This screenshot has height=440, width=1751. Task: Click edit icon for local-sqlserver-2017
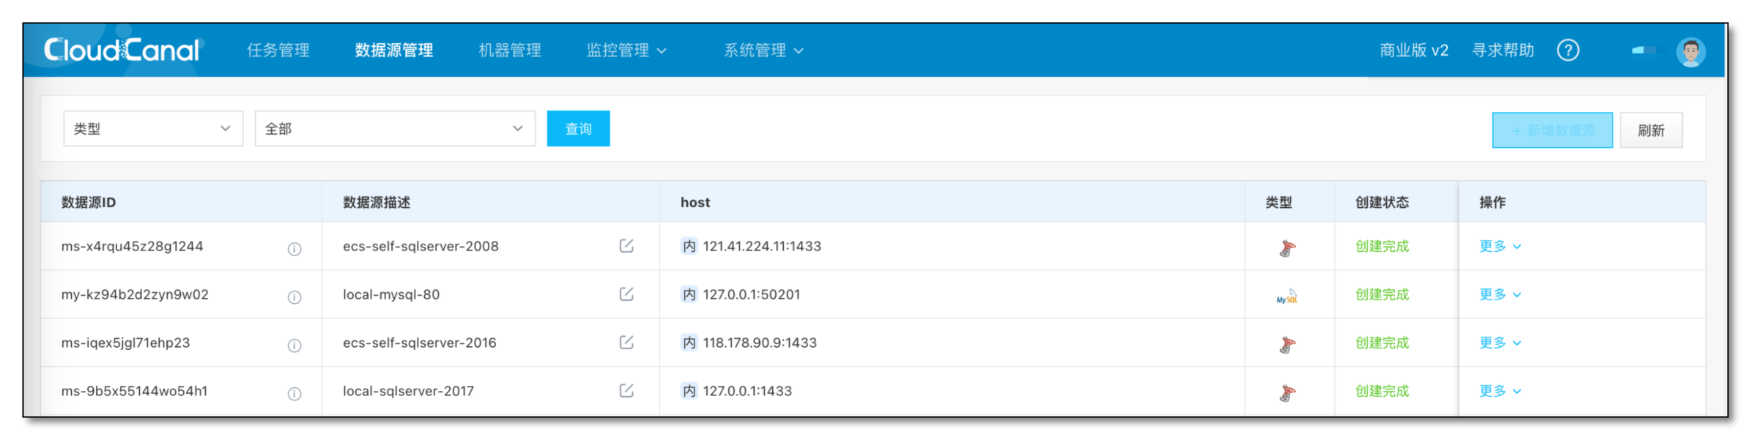[626, 391]
